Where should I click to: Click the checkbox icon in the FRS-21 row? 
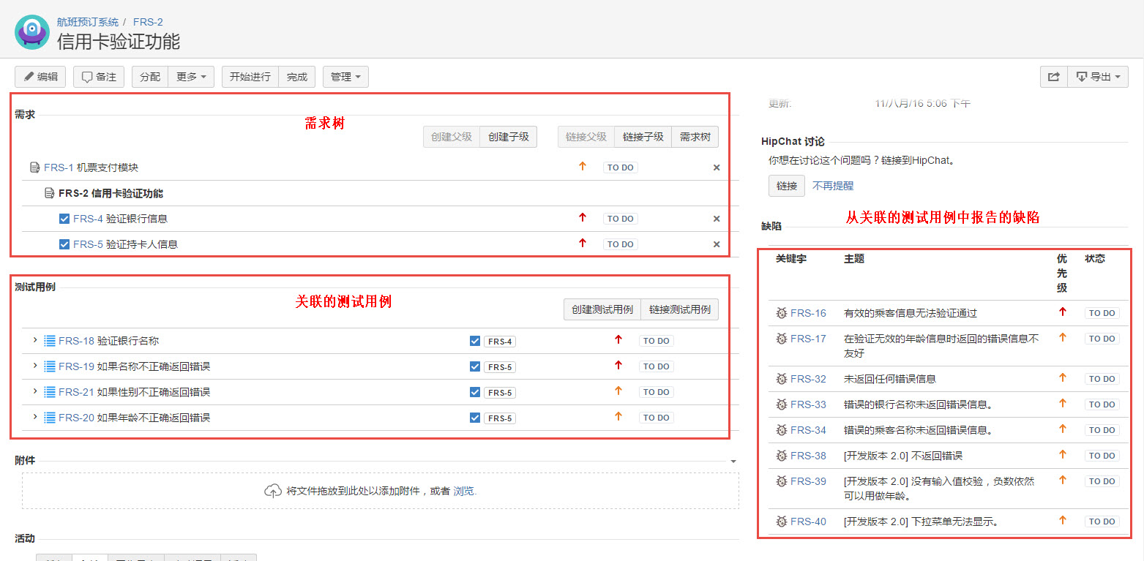[475, 392]
